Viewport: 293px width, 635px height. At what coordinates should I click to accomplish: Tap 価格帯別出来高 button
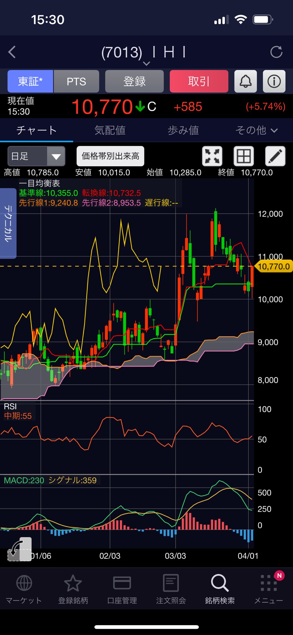click(110, 156)
